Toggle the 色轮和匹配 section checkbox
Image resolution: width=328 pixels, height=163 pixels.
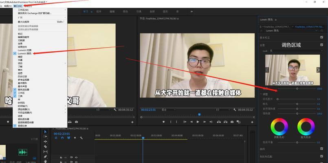(x=321, y=156)
